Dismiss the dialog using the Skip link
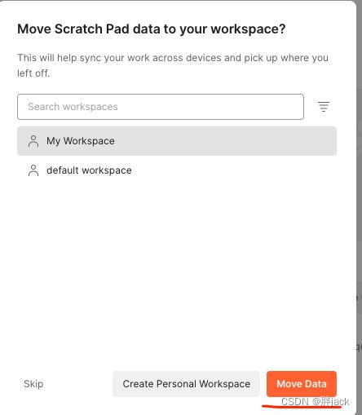 point(33,384)
